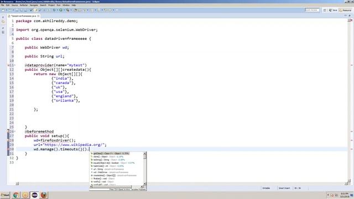Click the import org.openqa.selenium.WebDriver line

[x=56, y=30]
